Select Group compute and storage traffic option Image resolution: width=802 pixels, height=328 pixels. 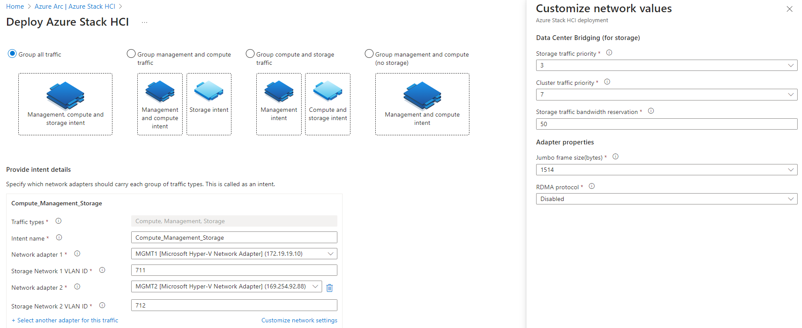[250, 54]
